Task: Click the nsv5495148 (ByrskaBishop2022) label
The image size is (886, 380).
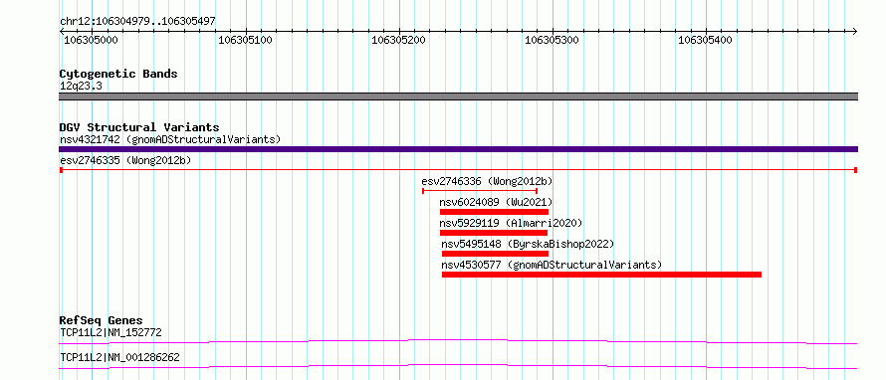Action: click(528, 244)
